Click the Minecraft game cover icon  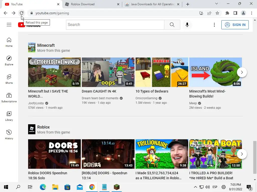click(x=32, y=47)
